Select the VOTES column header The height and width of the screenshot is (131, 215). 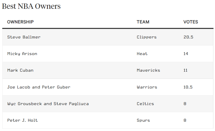coord(191,22)
